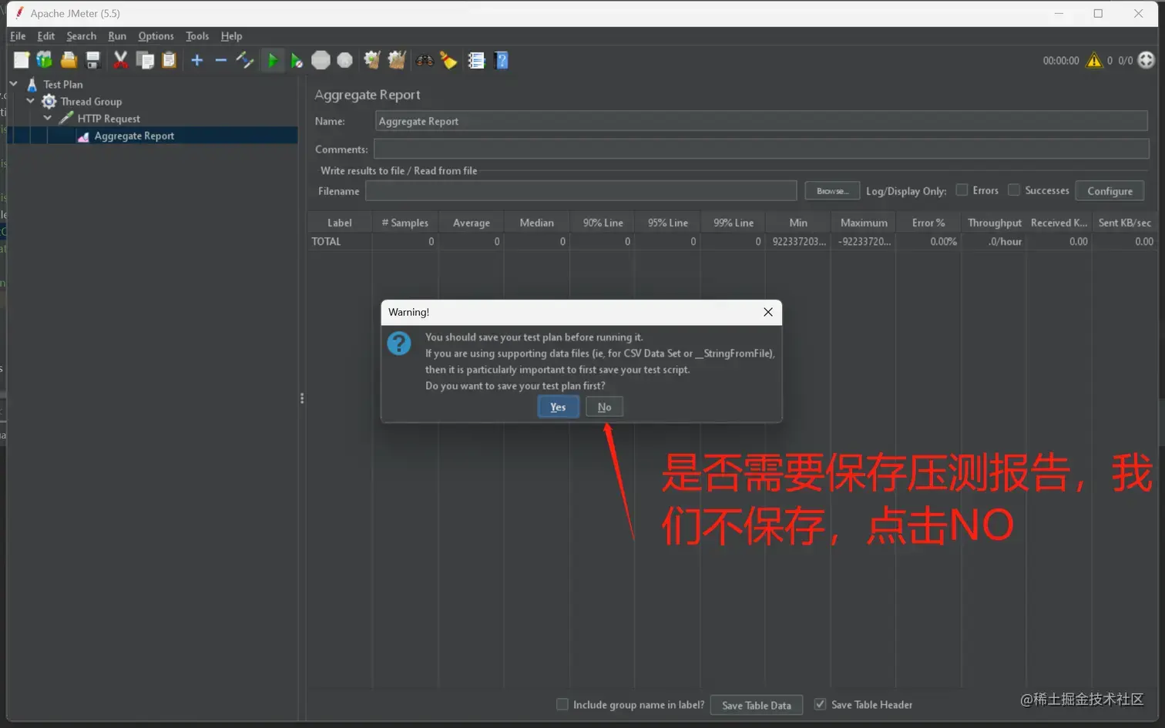Image resolution: width=1165 pixels, height=728 pixels.
Task: Click the Function Helper list icon
Action: [476, 60]
